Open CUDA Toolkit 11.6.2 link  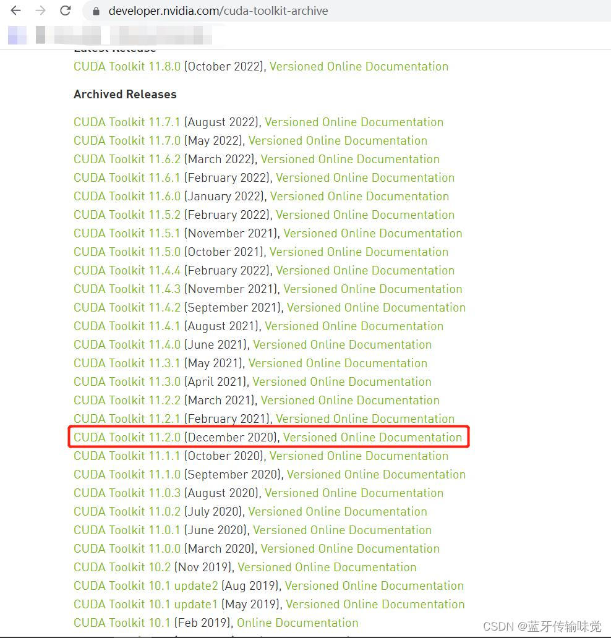[127, 159]
